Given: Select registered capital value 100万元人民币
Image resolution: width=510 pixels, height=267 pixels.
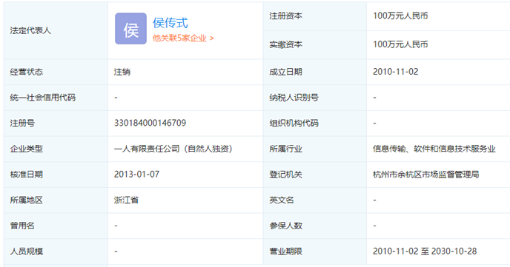Looking at the screenshot, I should click(x=400, y=16).
